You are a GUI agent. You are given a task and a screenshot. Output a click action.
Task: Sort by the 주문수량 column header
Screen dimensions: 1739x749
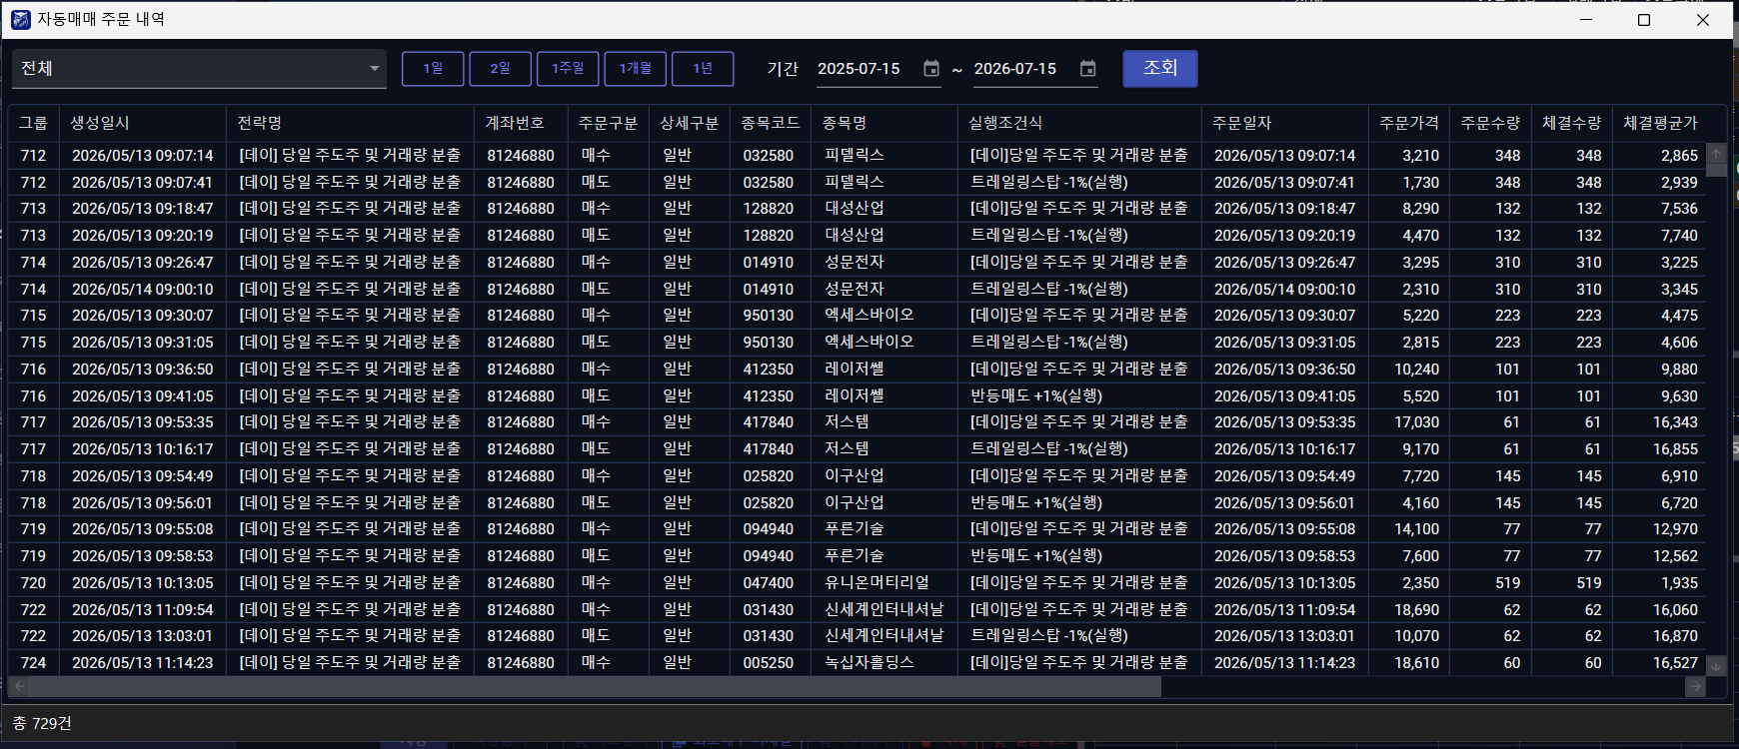[1490, 123]
